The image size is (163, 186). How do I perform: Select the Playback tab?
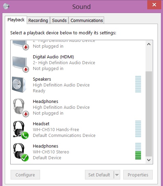[x=16, y=20]
